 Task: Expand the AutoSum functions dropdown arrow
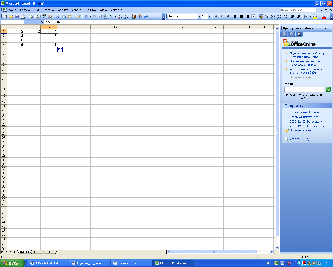point(116,16)
